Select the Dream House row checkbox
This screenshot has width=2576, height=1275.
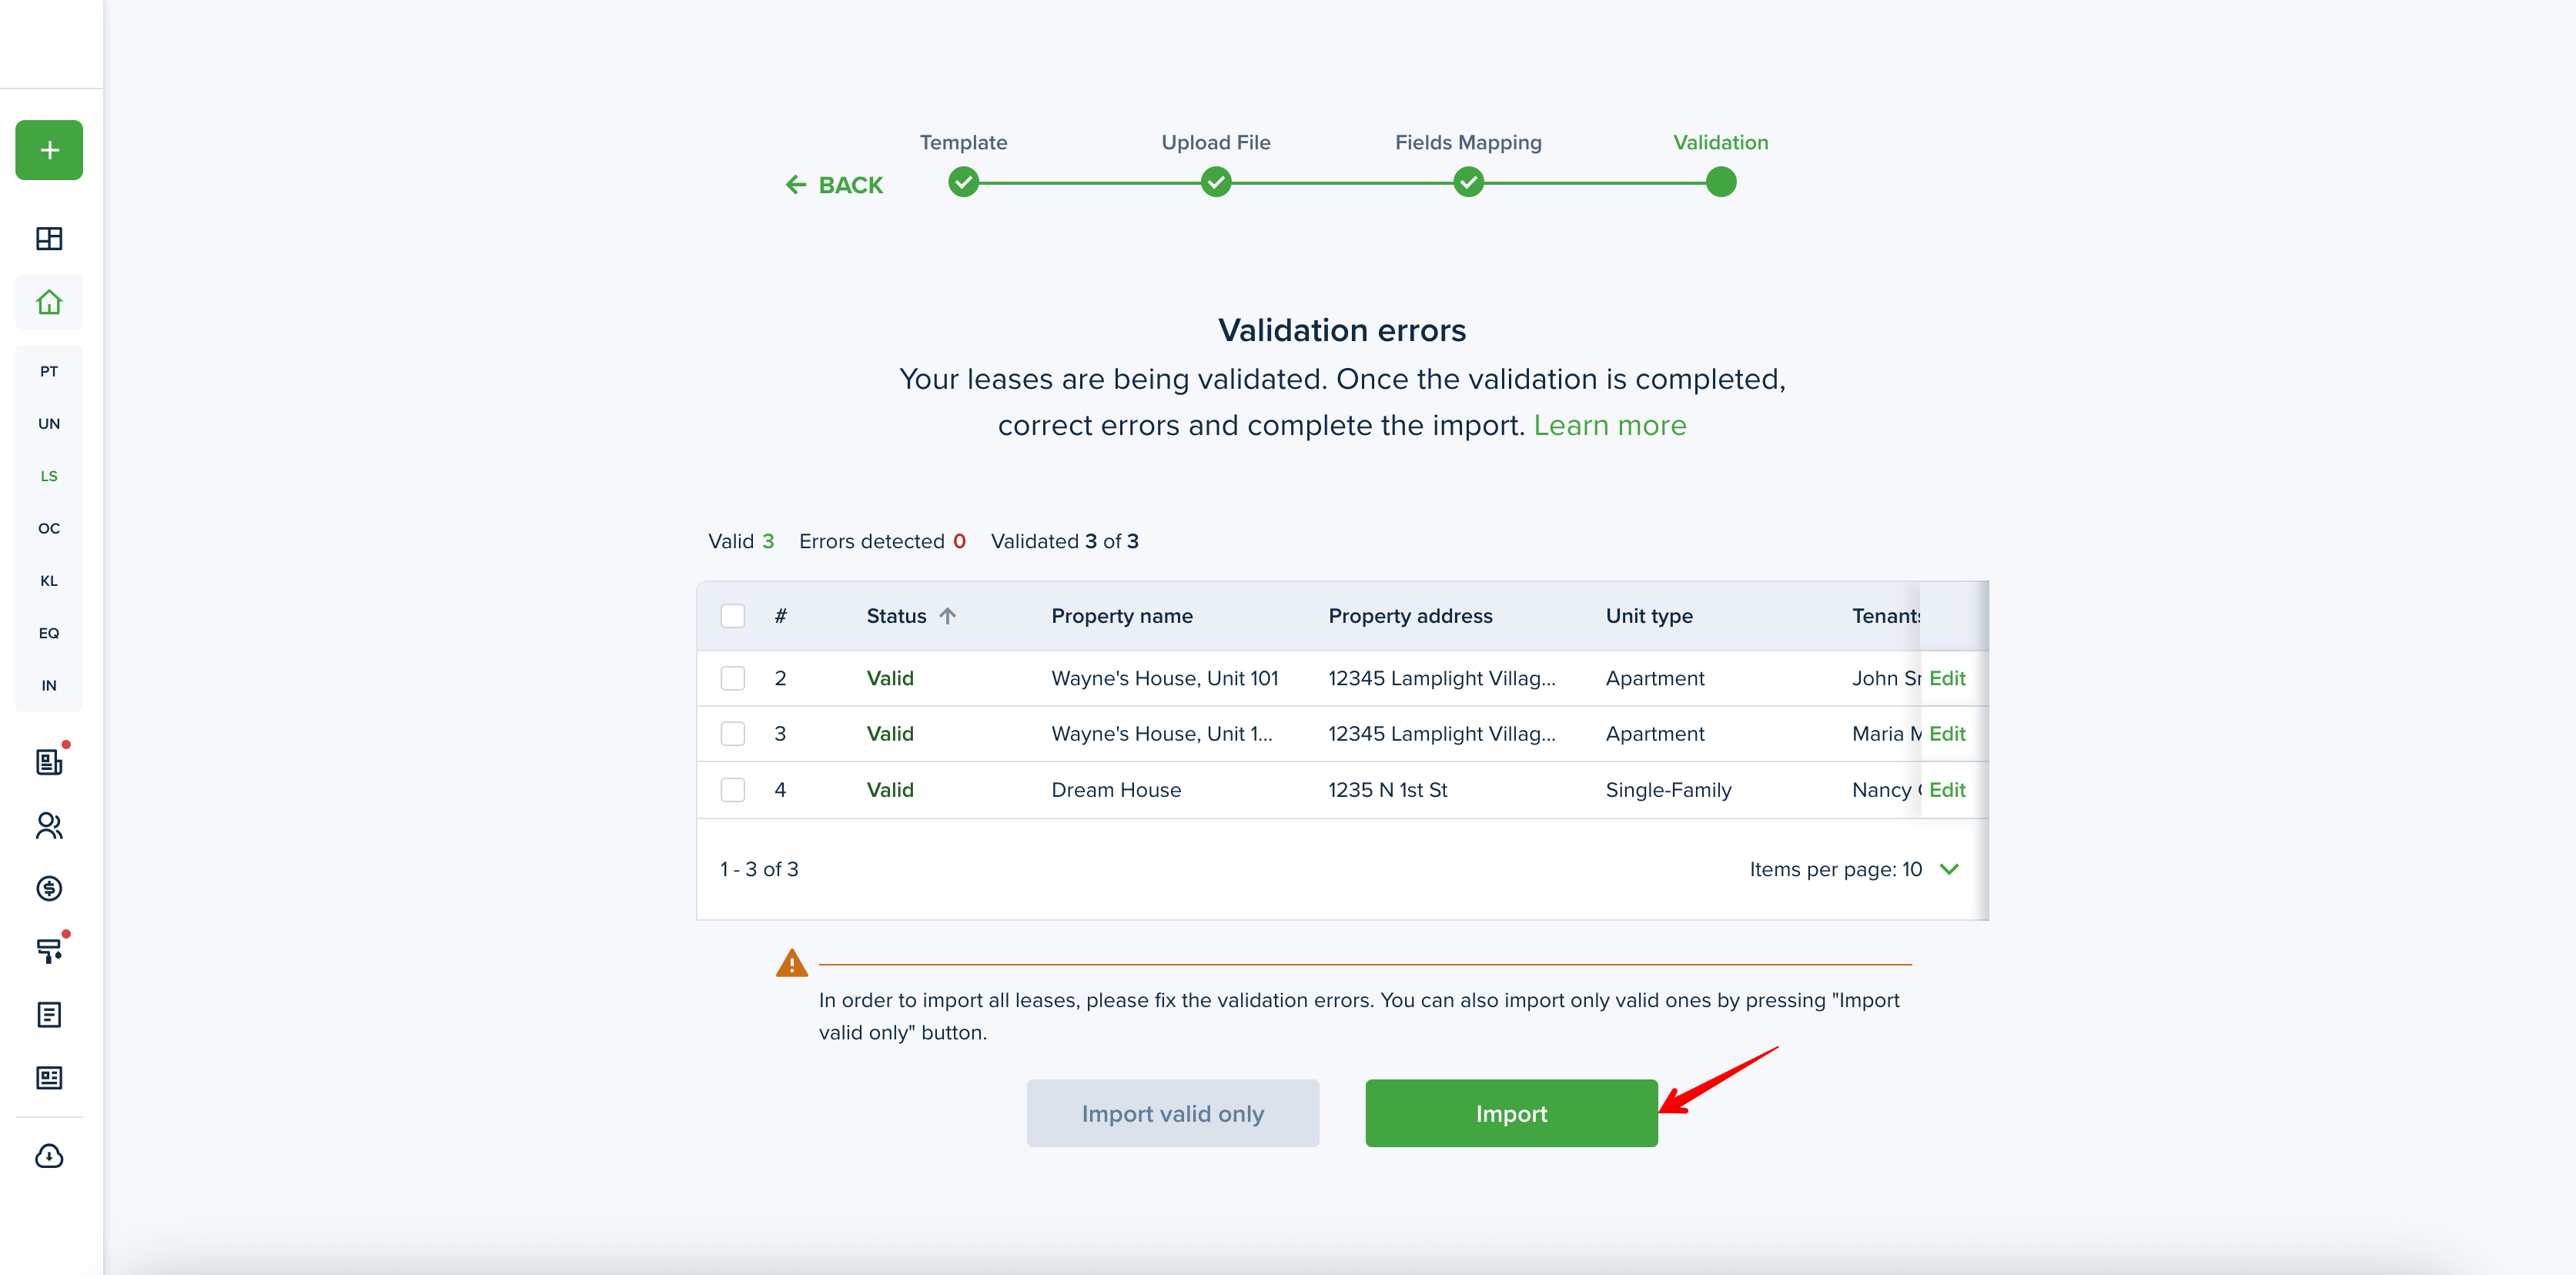click(x=733, y=790)
